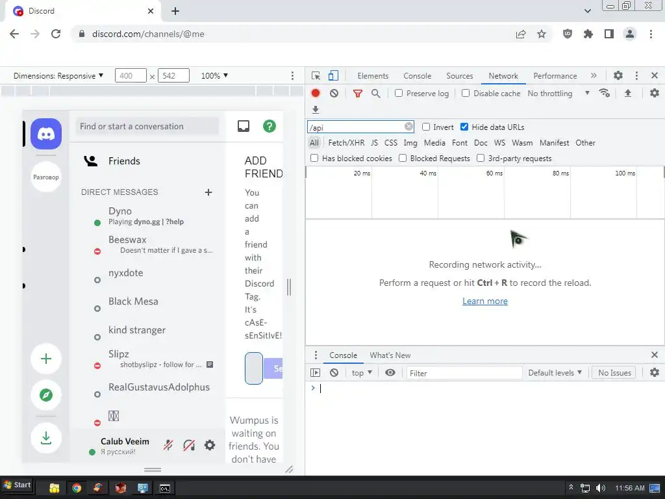Open Explore Public Servers compass icon
665x499 pixels.
(x=46, y=395)
